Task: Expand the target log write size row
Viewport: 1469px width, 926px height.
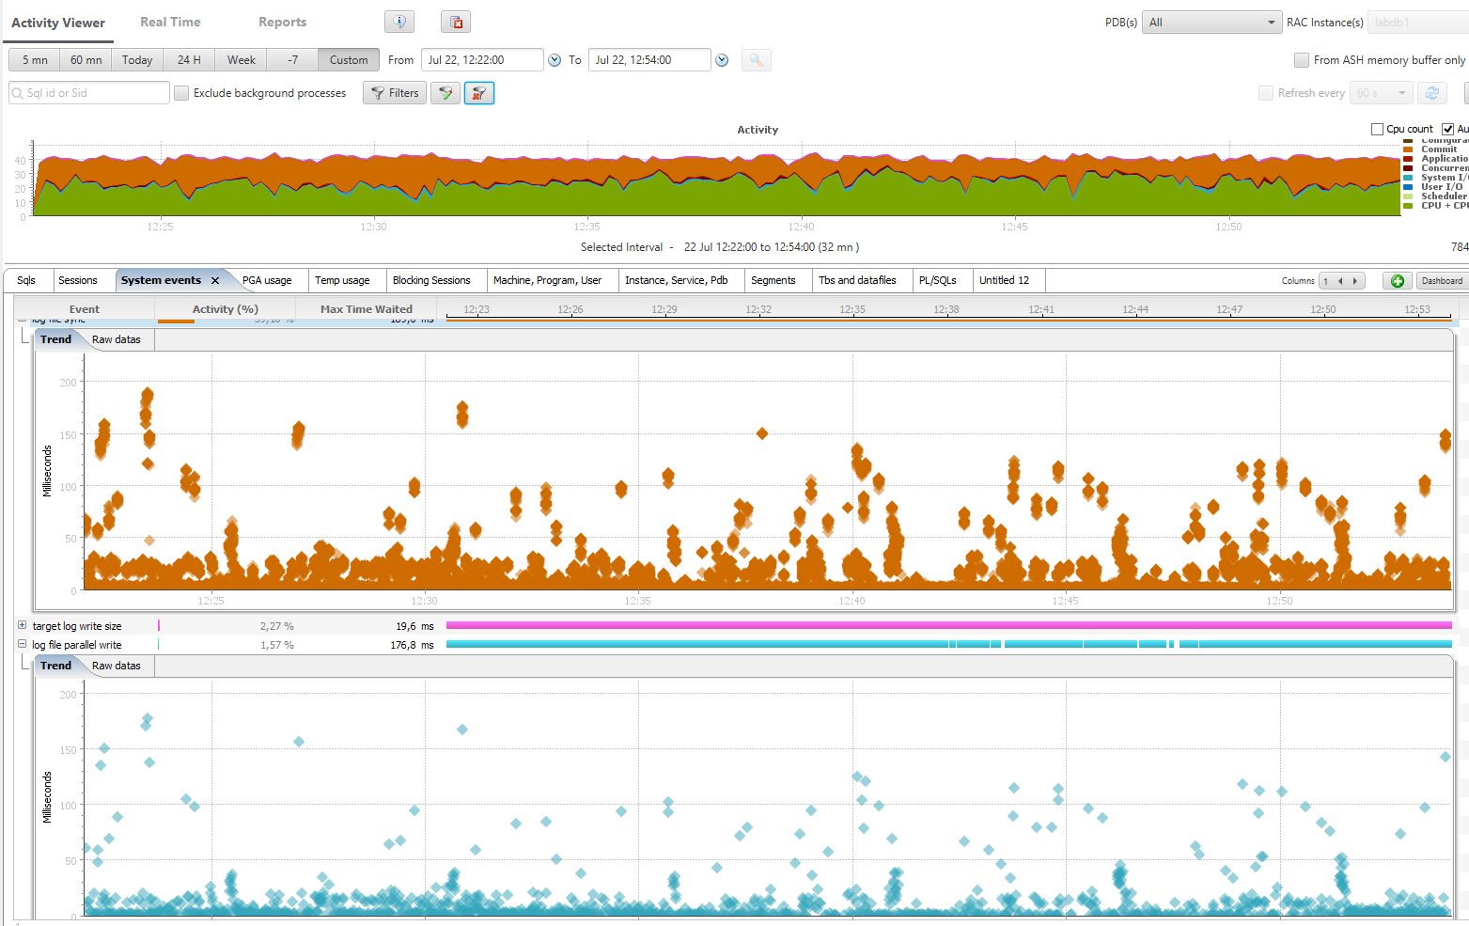Action: click(x=22, y=625)
